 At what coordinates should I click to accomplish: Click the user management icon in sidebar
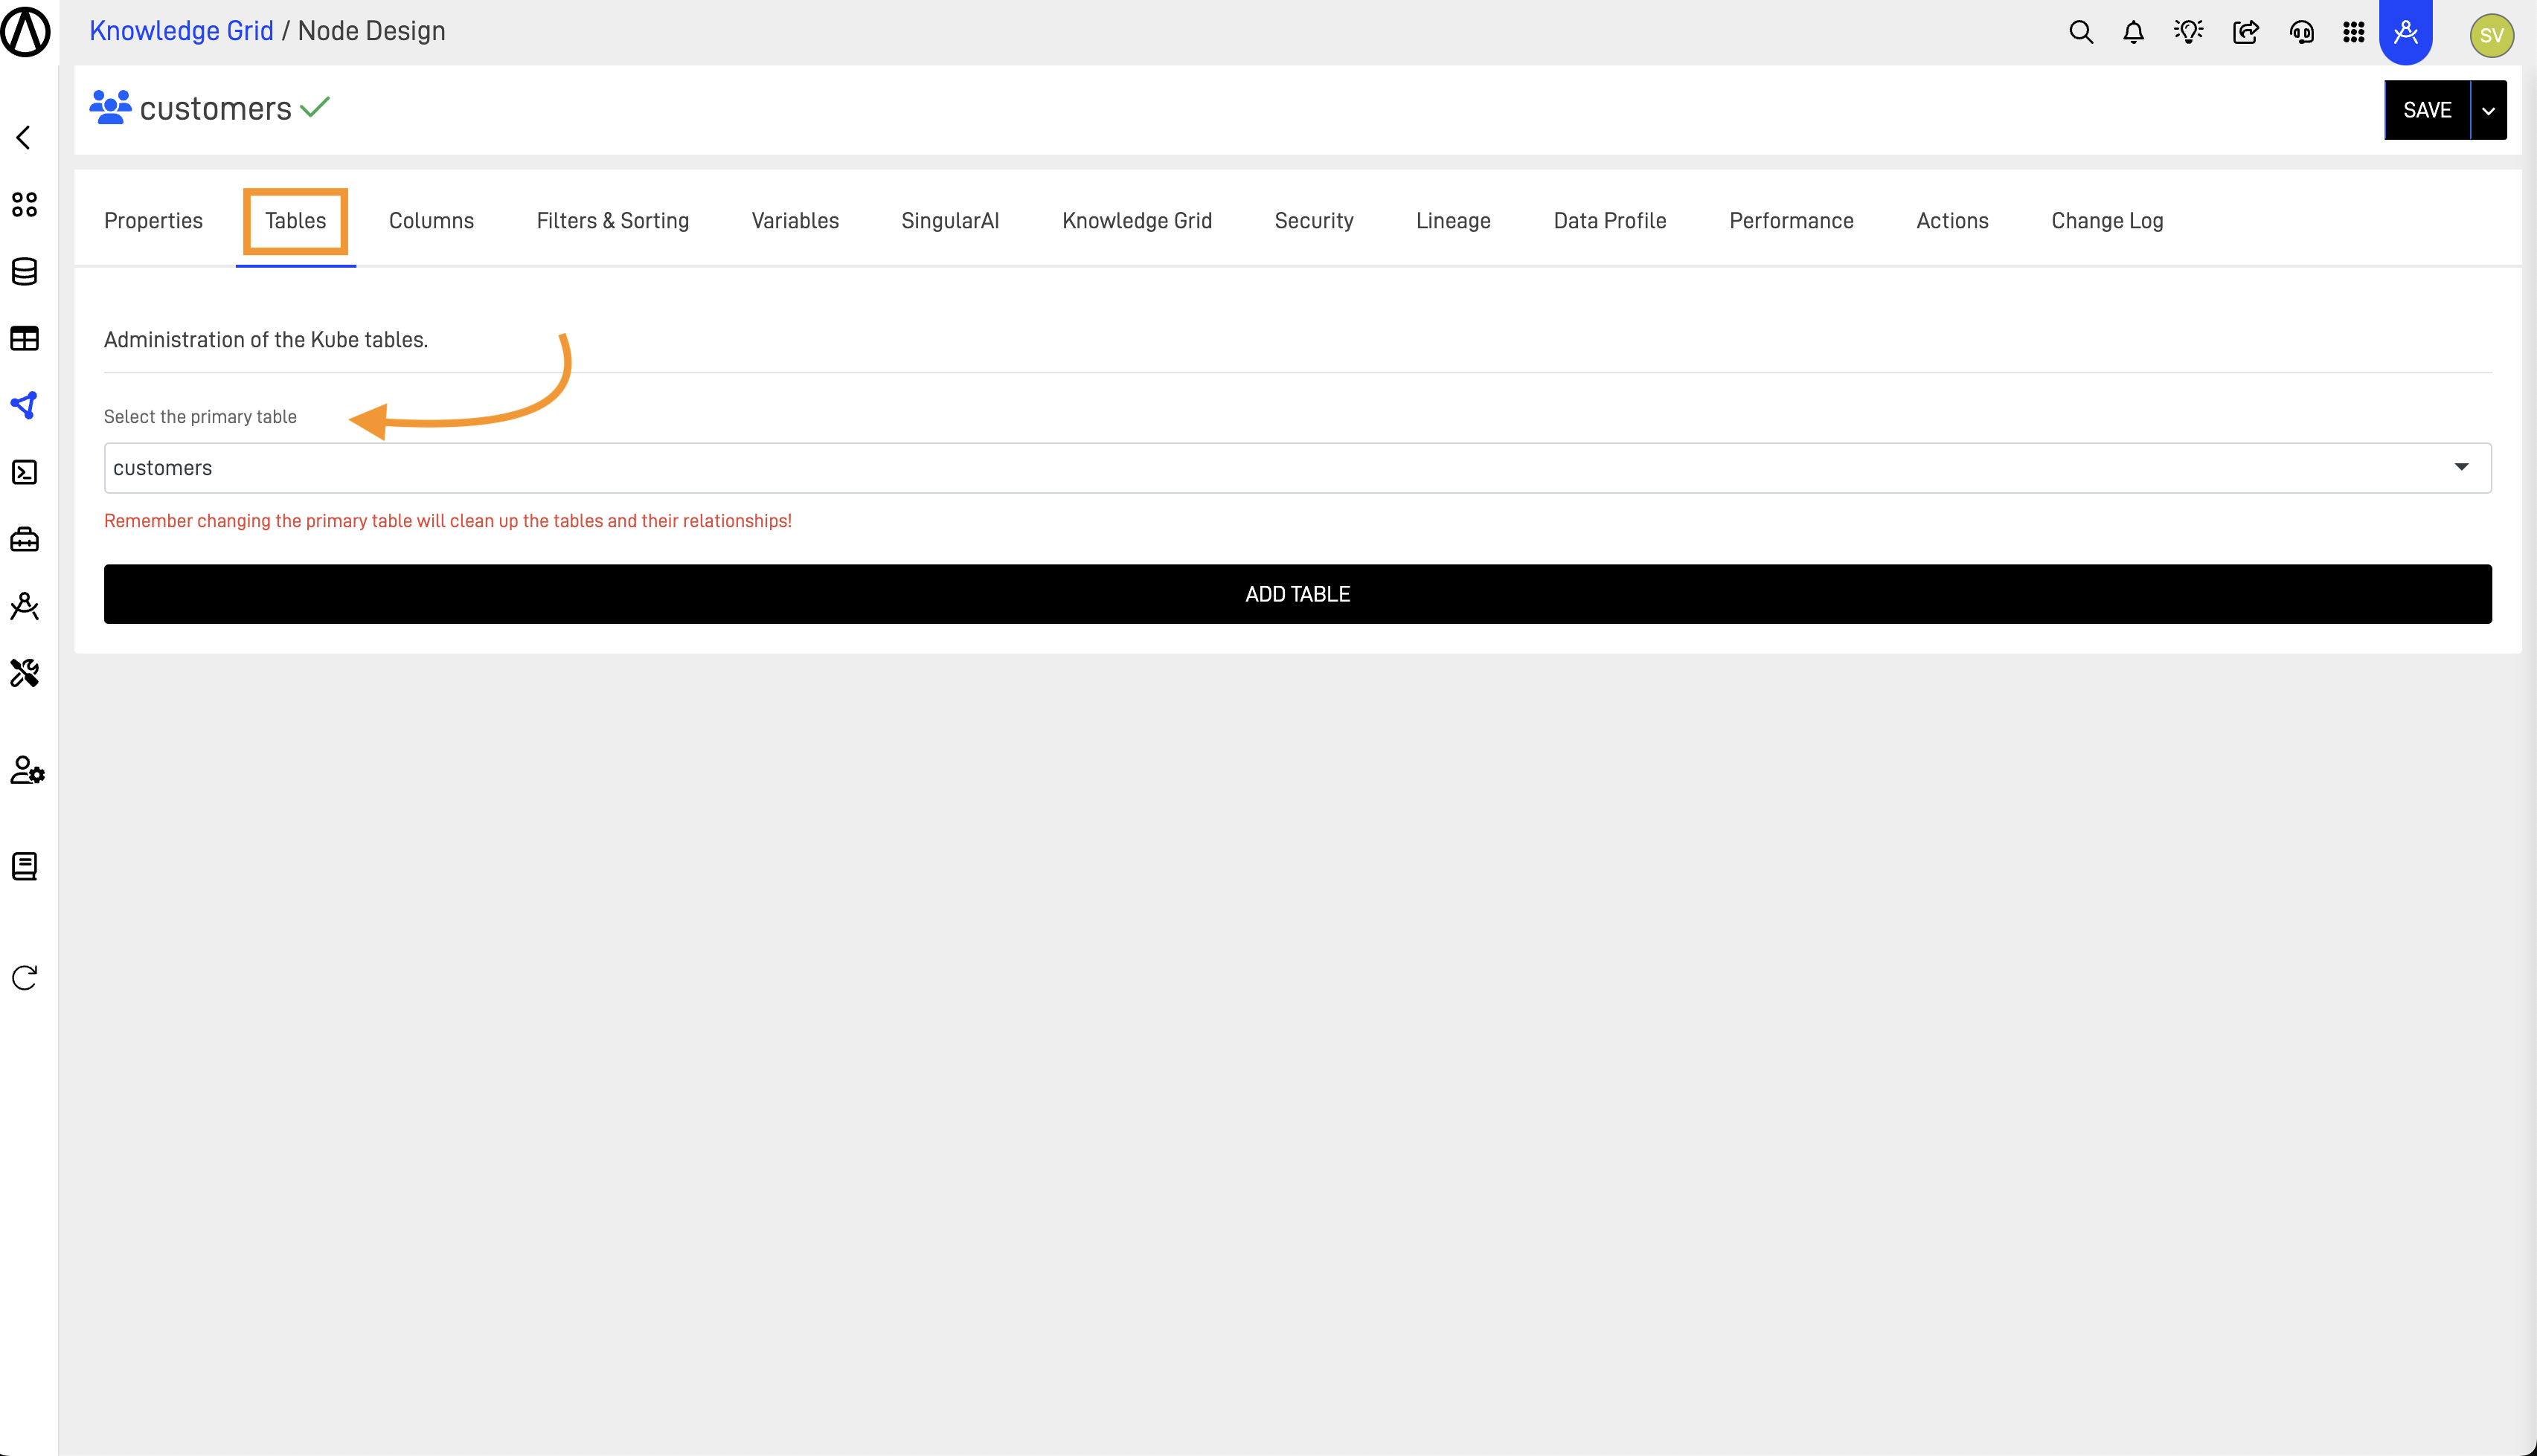tap(25, 770)
